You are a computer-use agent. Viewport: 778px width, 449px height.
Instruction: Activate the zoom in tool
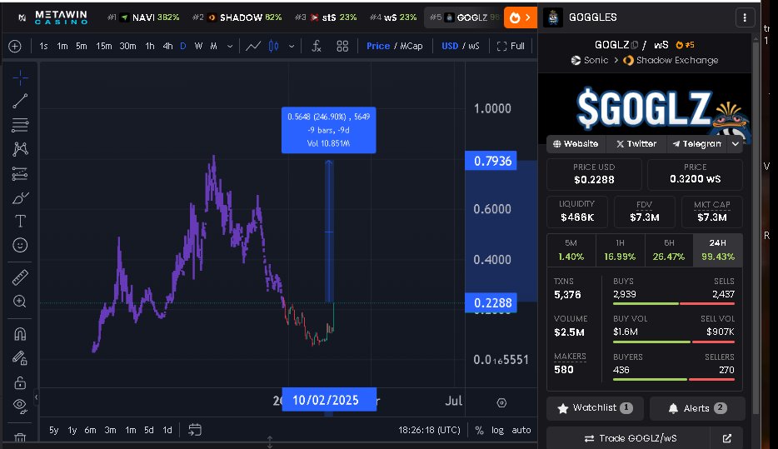tap(20, 302)
